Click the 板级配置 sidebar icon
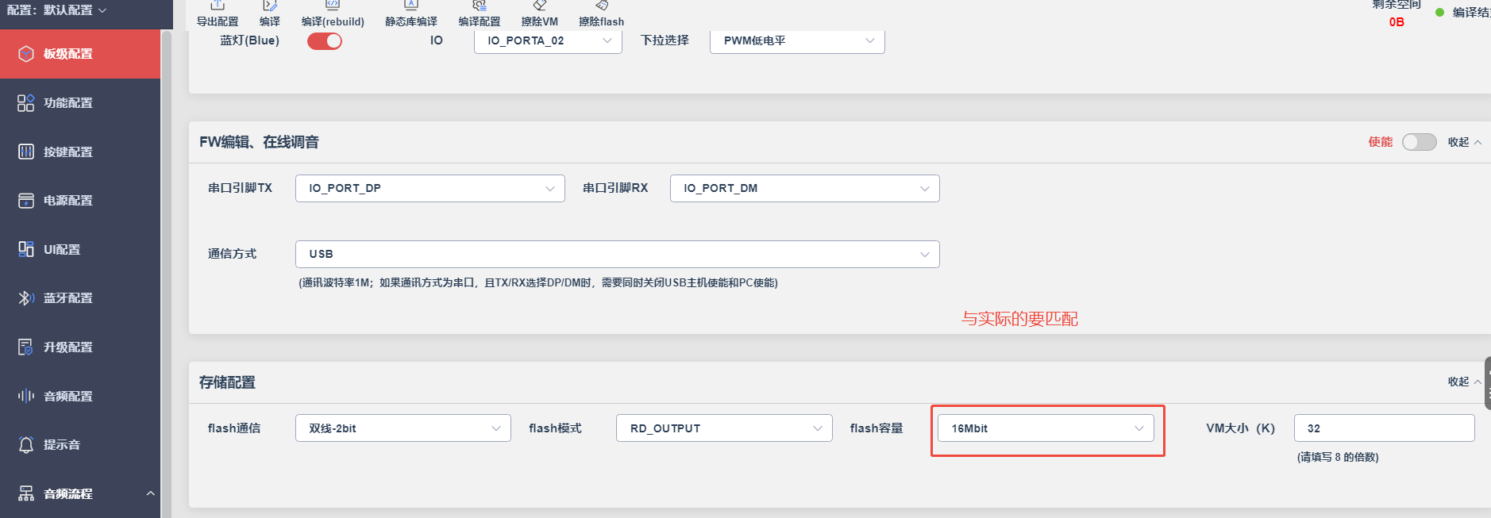This screenshot has height=518, width=1491. point(26,54)
